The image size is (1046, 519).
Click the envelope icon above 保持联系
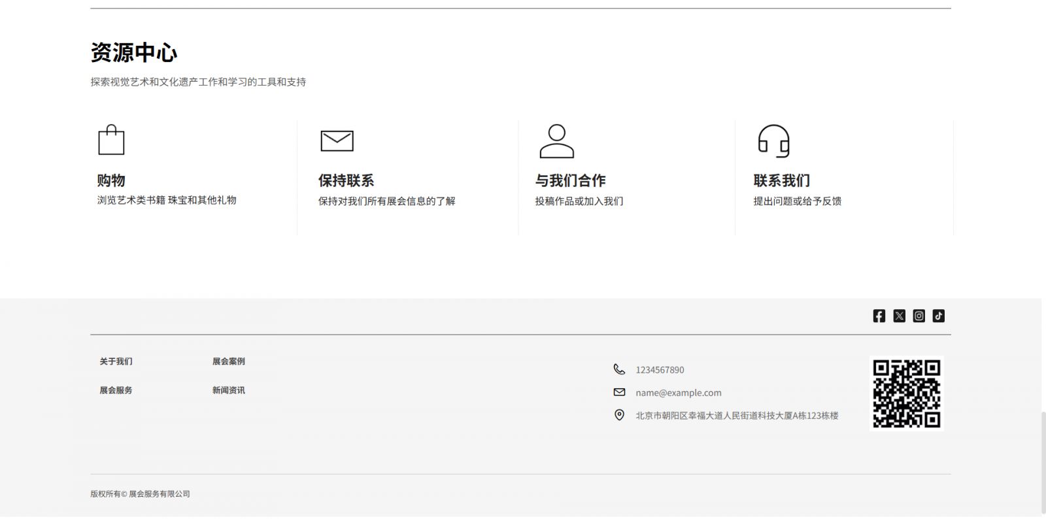click(337, 141)
